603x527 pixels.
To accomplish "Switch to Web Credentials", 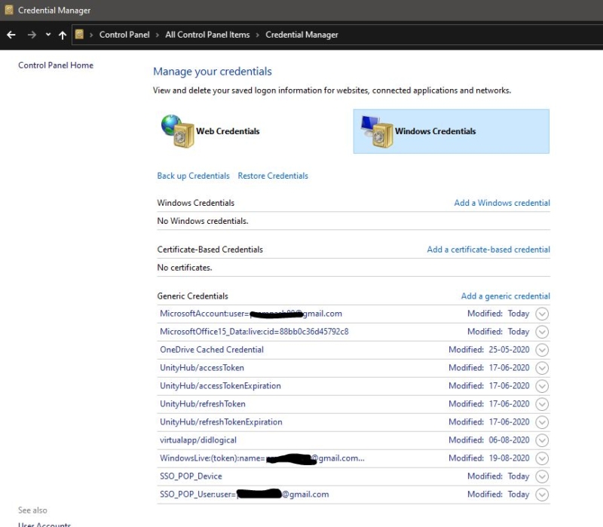I will [228, 131].
